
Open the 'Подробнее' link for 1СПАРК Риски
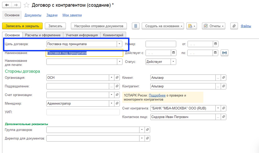157,95
